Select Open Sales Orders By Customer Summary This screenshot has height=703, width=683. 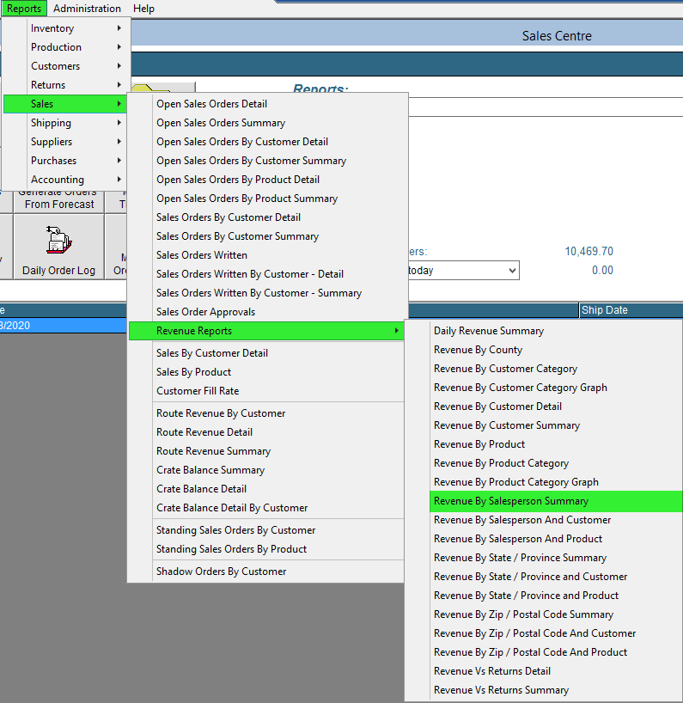[268, 161]
